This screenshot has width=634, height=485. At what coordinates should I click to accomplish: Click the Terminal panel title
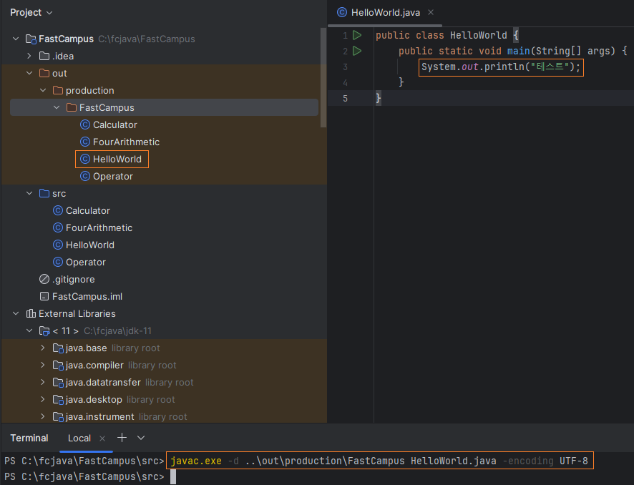pos(29,438)
